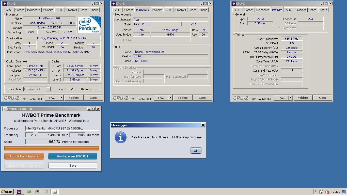
Task: Click the orange benchmark progress bar
Action: click(52, 148)
